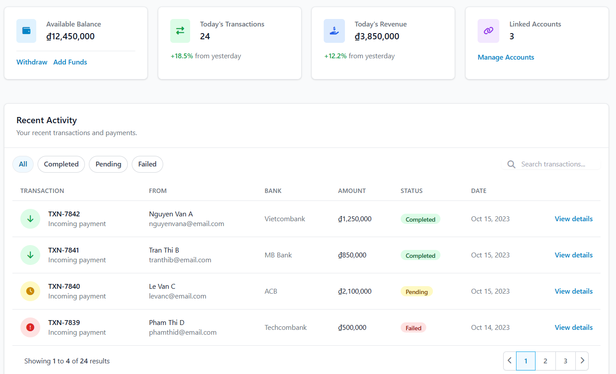Switch to the Pending filter
The width and height of the screenshot is (616, 374).
click(x=108, y=164)
